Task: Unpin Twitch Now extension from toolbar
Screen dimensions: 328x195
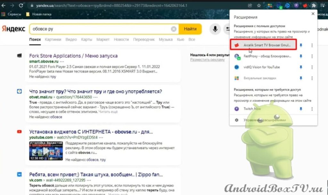Action: [301, 109]
